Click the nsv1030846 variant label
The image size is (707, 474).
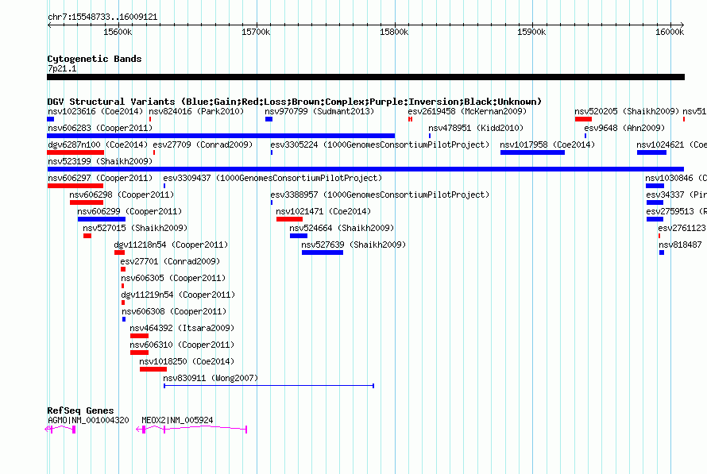pyautogui.click(x=676, y=178)
